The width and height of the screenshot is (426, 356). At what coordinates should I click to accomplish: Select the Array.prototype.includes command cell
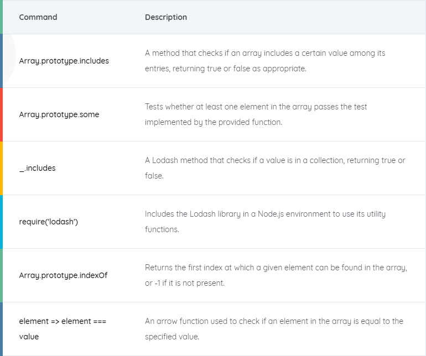(64, 61)
